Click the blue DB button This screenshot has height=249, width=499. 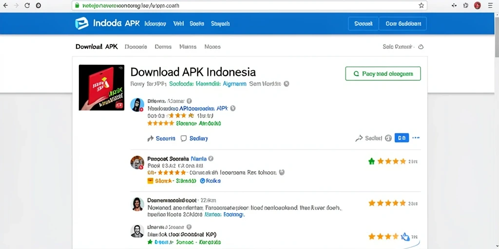pyautogui.click(x=402, y=138)
